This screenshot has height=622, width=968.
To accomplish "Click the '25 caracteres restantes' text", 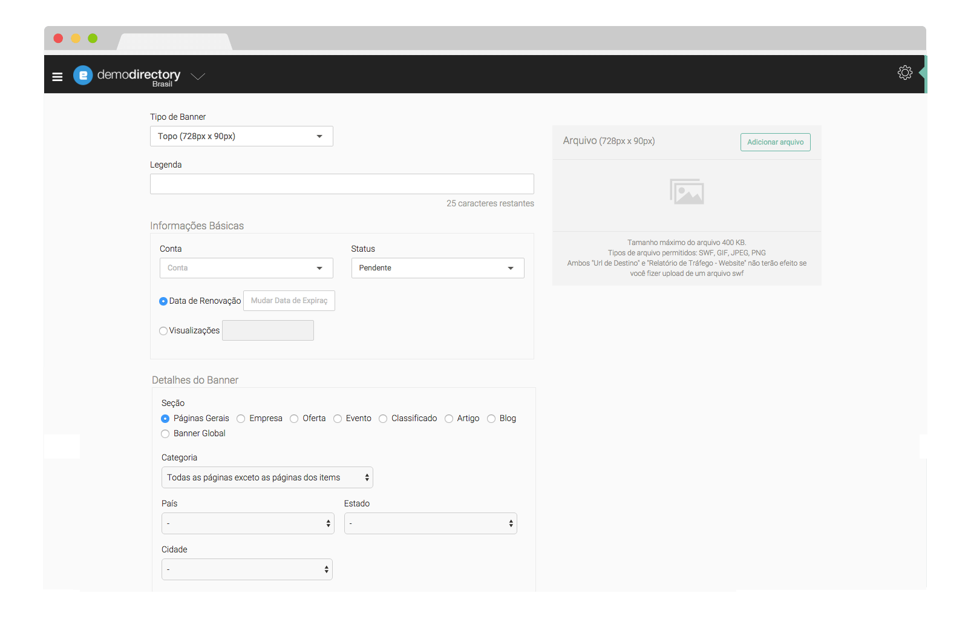I will 490,203.
